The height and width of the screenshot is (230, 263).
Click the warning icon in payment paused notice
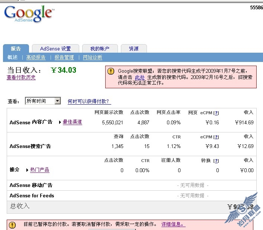tap(13, 225)
